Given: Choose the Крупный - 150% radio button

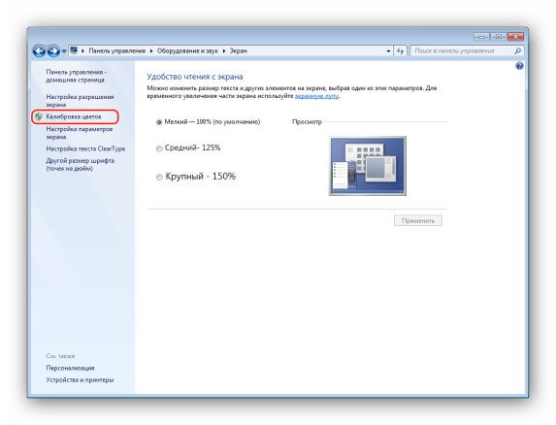Looking at the screenshot, I should click(x=159, y=177).
